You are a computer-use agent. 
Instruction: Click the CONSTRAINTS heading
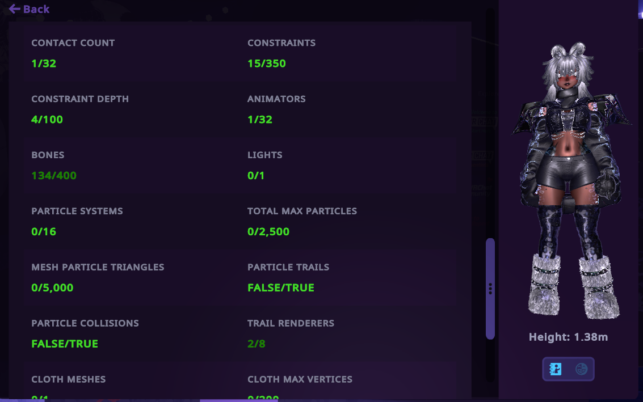pyautogui.click(x=281, y=43)
